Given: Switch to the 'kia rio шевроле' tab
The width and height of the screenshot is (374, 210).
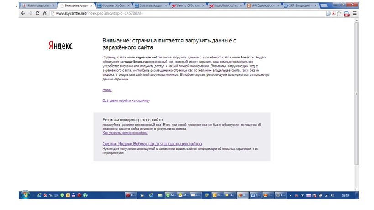Looking at the screenshot, I should click(x=37, y=5).
